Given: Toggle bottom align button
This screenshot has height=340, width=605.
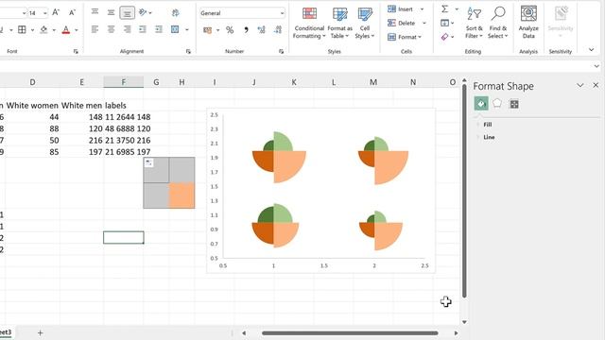Looking at the screenshot, I should [127, 12].
